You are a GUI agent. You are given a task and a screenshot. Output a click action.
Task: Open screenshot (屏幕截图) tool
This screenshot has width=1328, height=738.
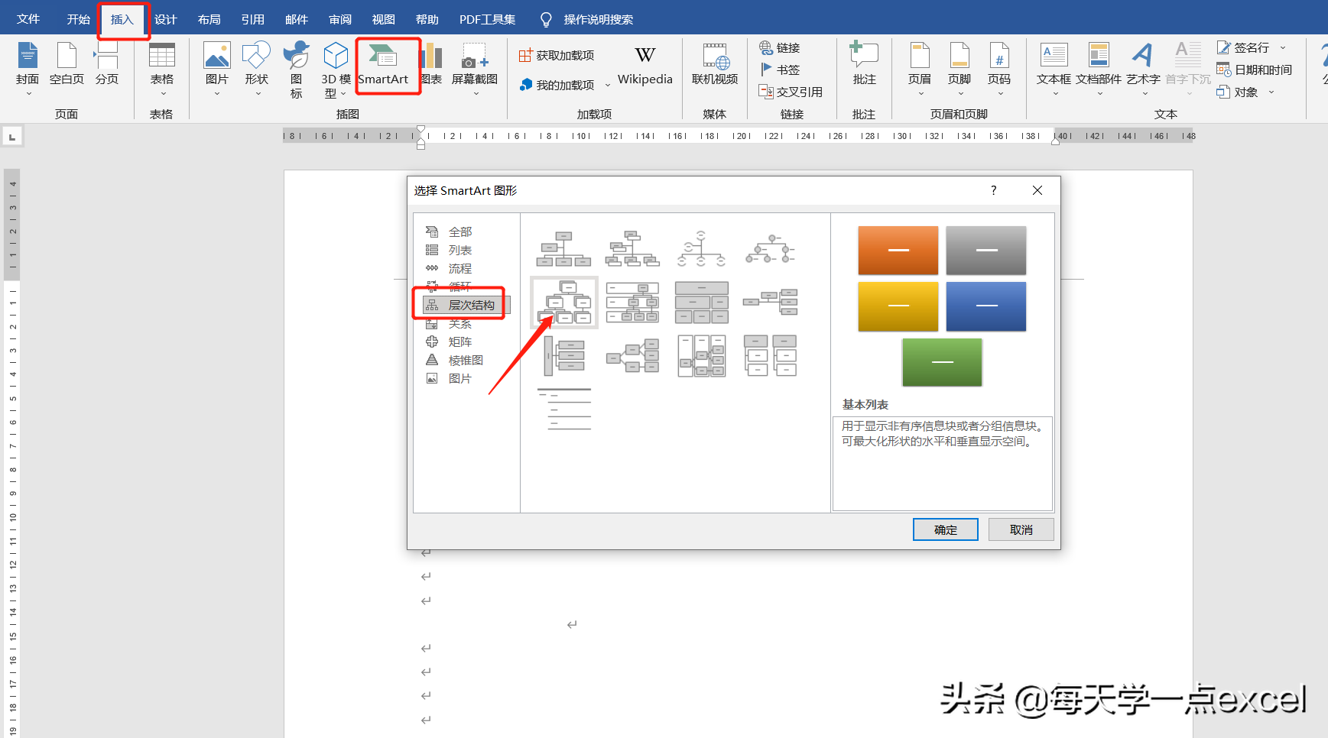475,70
